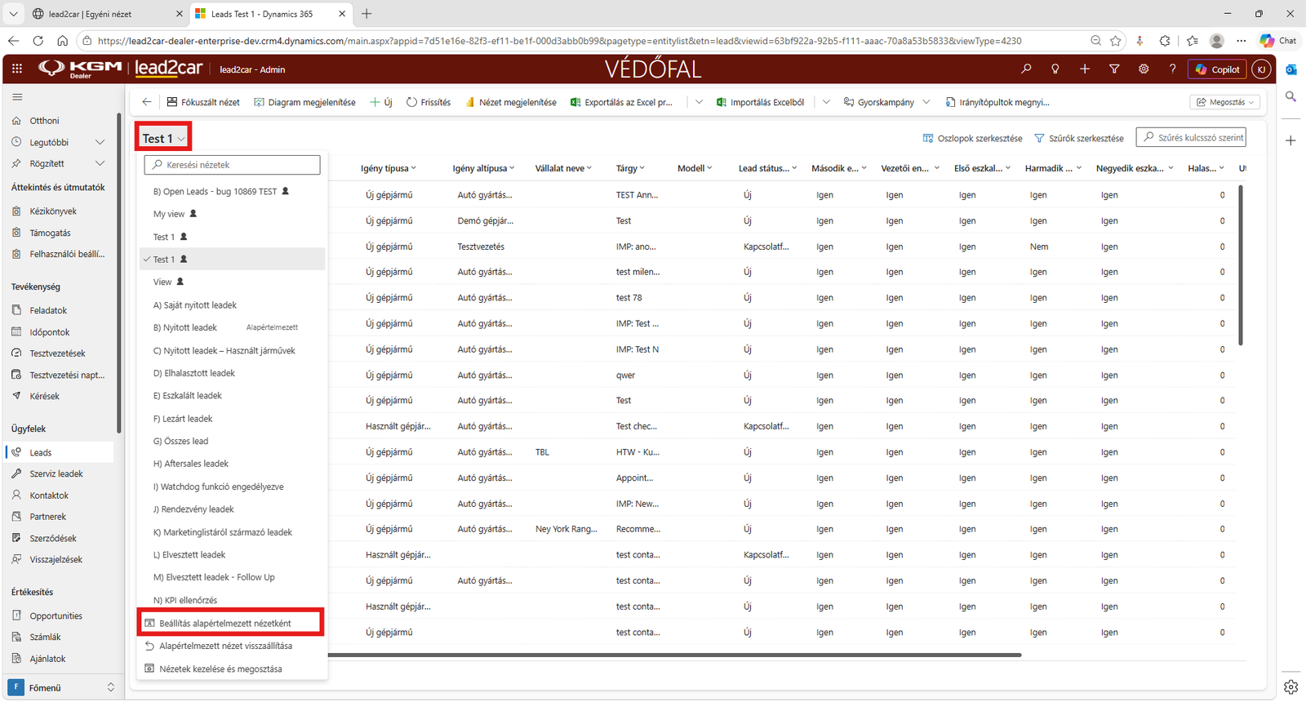The height and width of the screenshot is (702, 1306).
Task: Open the advanced filter funnel icon
Action: pos(1114,69)
